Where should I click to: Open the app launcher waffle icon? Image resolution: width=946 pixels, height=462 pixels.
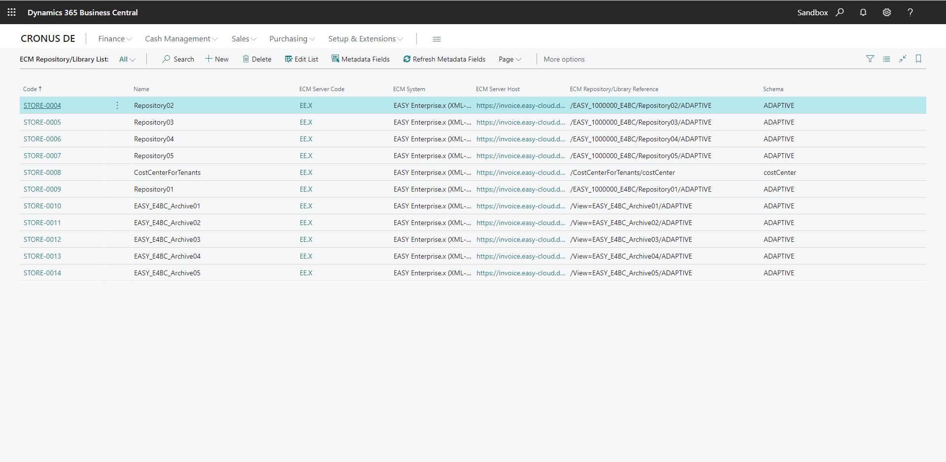click(x=11, y=12)
